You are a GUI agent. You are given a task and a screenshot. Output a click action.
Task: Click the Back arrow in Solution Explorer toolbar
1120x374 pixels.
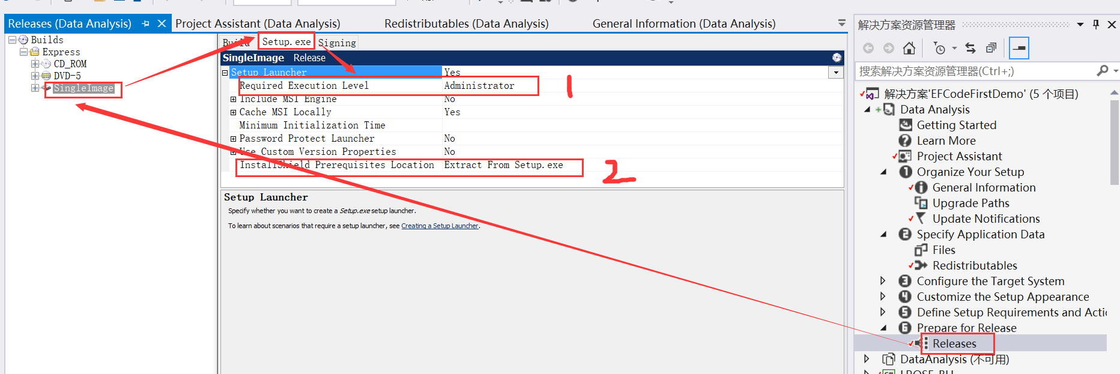point(868,48)
